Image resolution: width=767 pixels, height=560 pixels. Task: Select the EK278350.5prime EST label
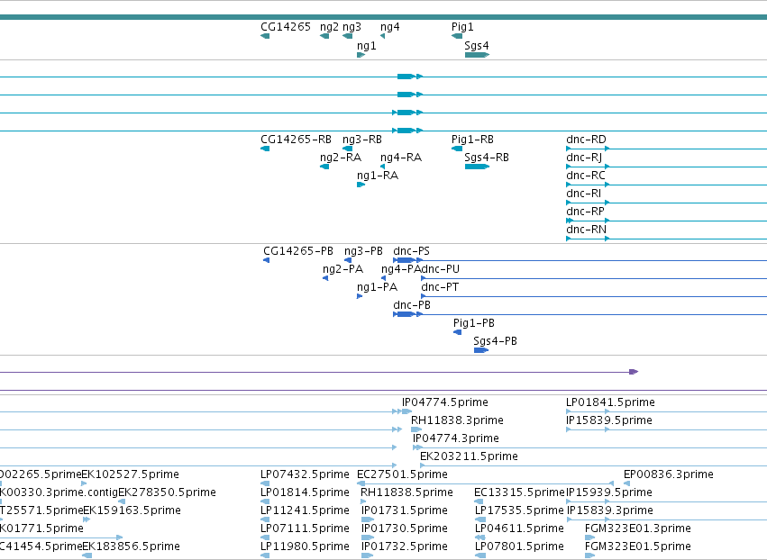click(x=167, y=493)
